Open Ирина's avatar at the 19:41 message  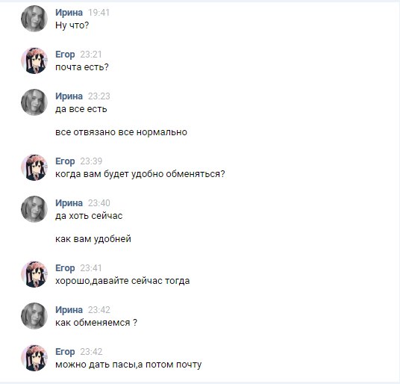34,19
